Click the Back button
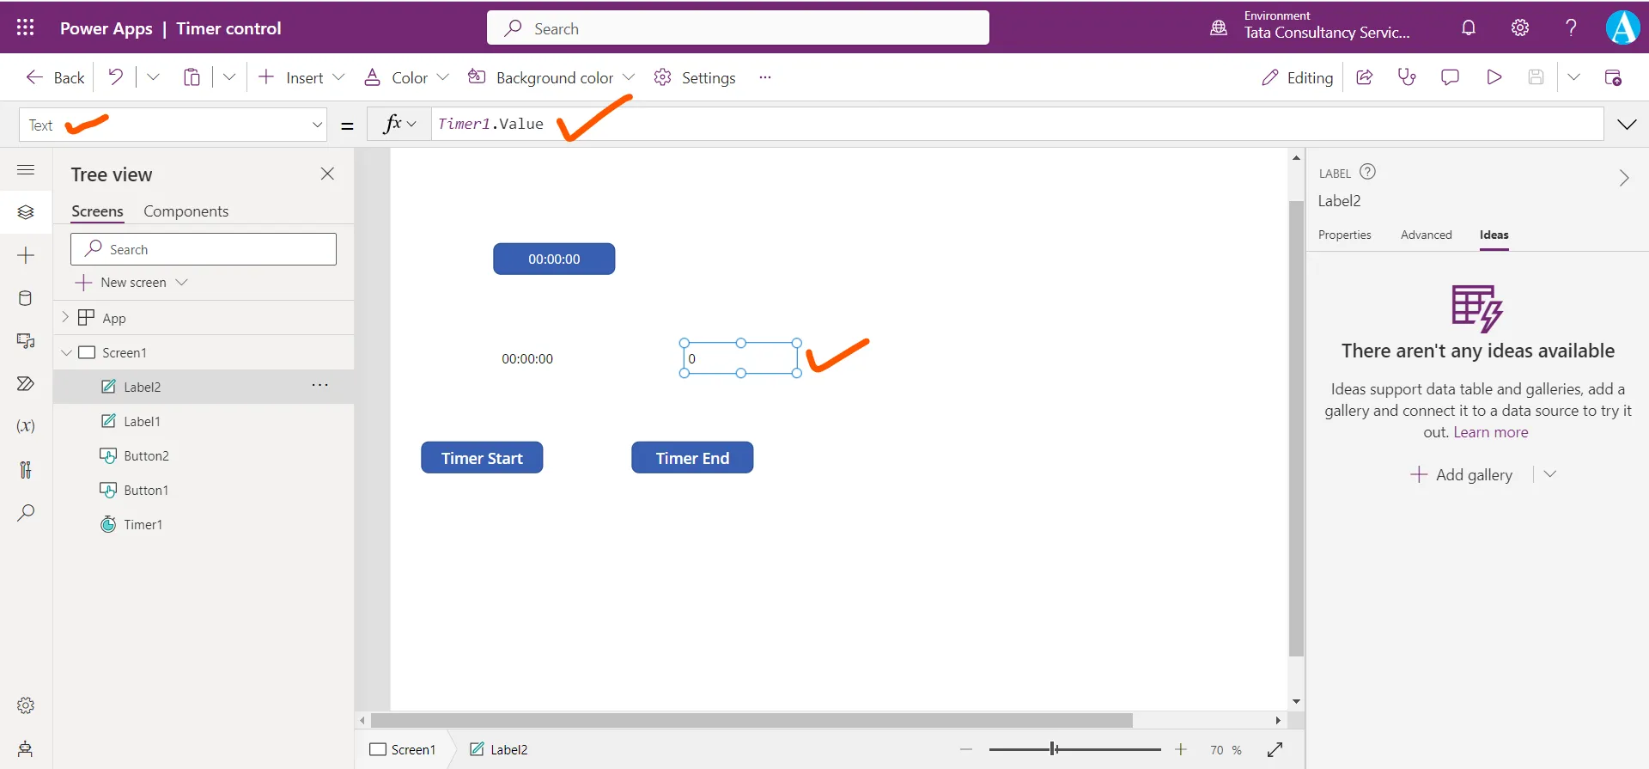Screen dimensions: 1649x769 click(56, 77)
